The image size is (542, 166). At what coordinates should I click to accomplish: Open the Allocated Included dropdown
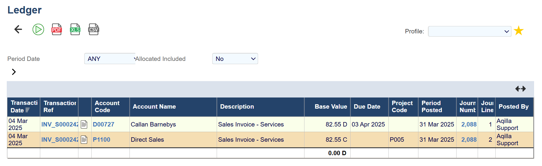(235, 59)
